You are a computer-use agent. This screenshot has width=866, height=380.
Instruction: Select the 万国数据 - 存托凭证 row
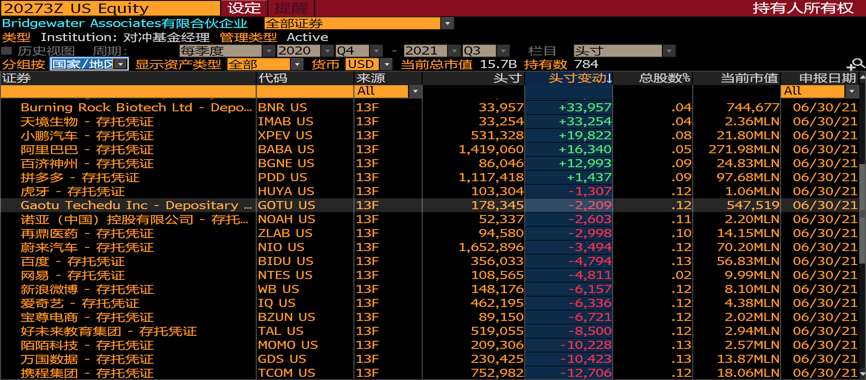click(429, 359)
